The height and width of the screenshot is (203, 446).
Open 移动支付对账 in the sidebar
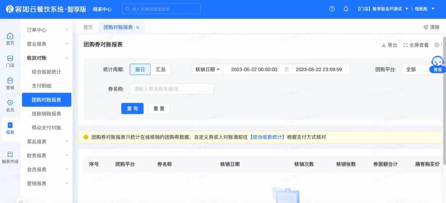pyautogui.click(x=46, y=127)
